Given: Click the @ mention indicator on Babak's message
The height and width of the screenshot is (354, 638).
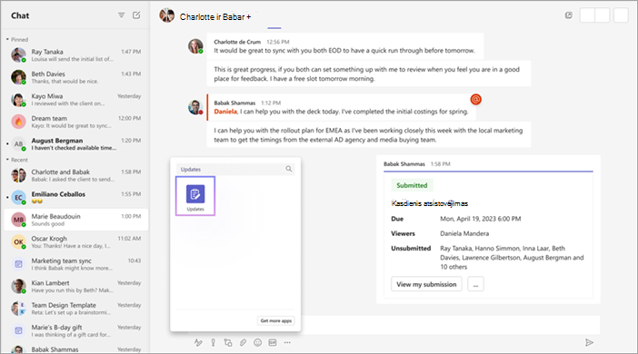Looking at the screenshot, I should coord(475,99).
